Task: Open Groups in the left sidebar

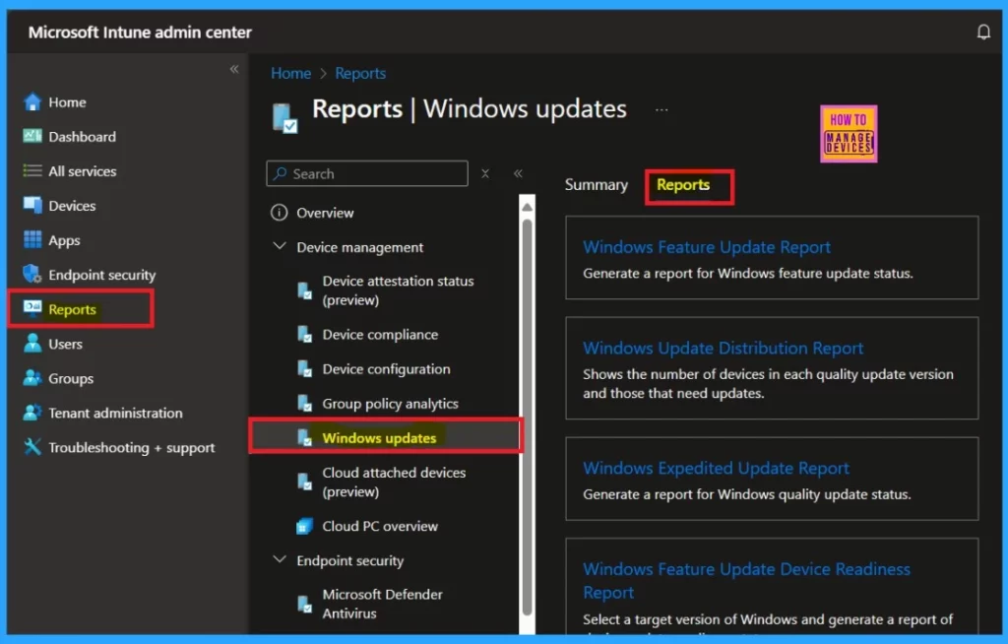Action: 71,379
